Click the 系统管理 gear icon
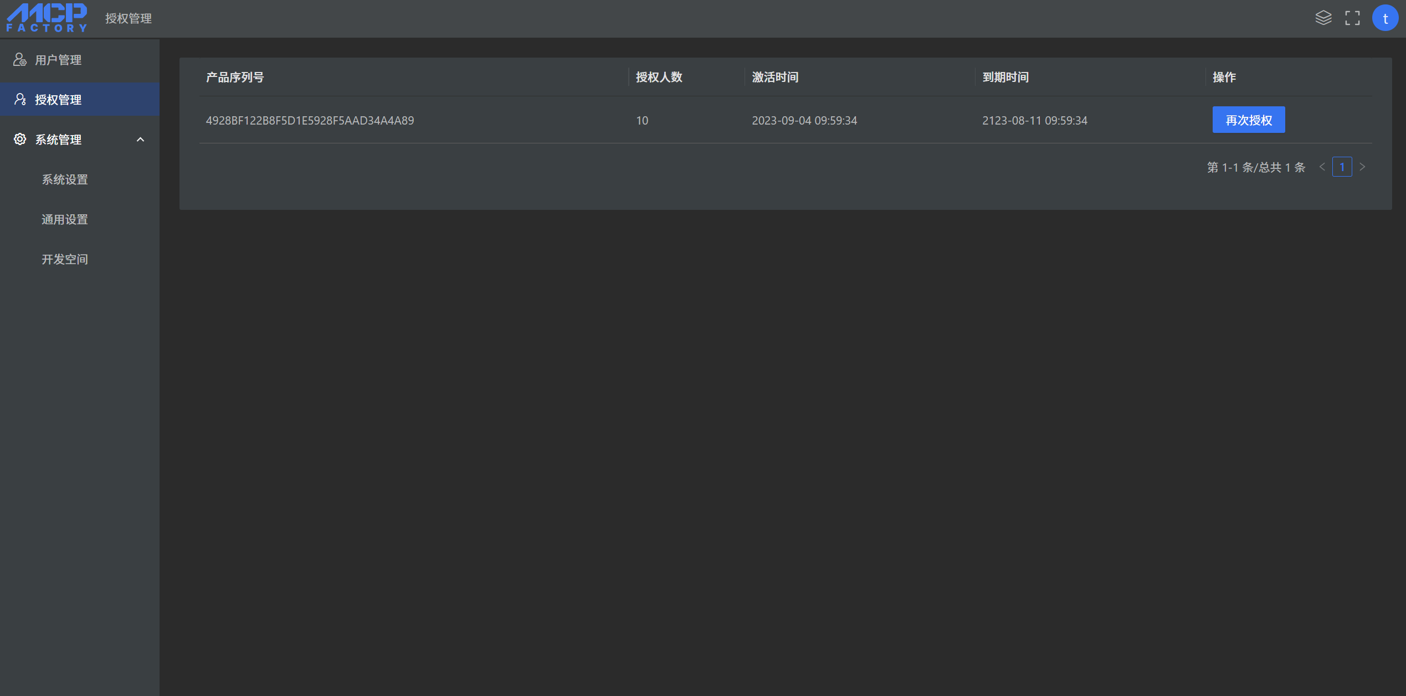This screenshot has width=1406, height=696. point(20,140)
